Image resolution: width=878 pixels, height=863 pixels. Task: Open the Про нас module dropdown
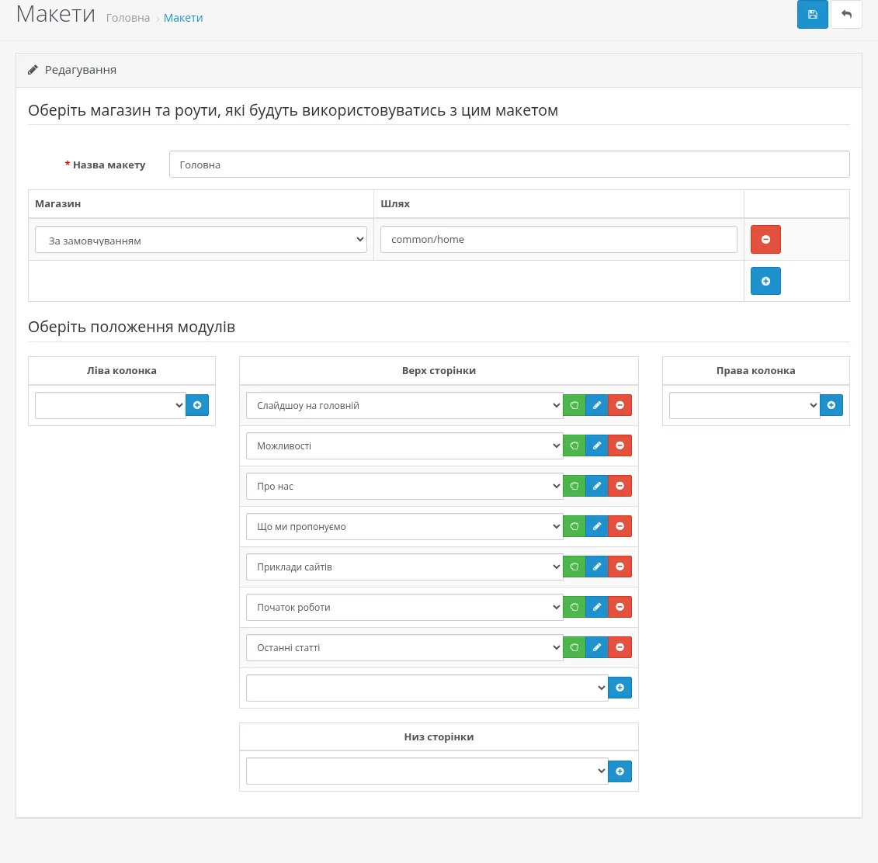404,486
